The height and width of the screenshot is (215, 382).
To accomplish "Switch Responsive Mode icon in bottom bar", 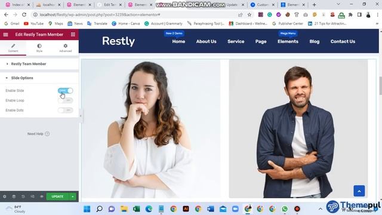I will 32,196.
